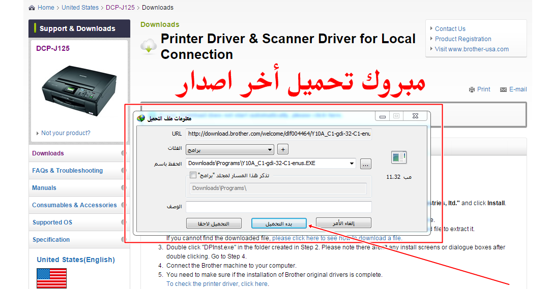Open the Product Registration link
This screenshot has height=289, width=551.
point(463,39)
